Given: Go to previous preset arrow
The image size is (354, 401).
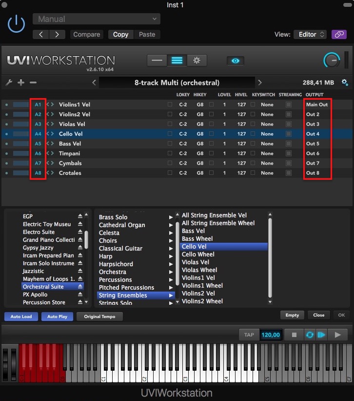Looking at the screenshot, I should [41, 35].
